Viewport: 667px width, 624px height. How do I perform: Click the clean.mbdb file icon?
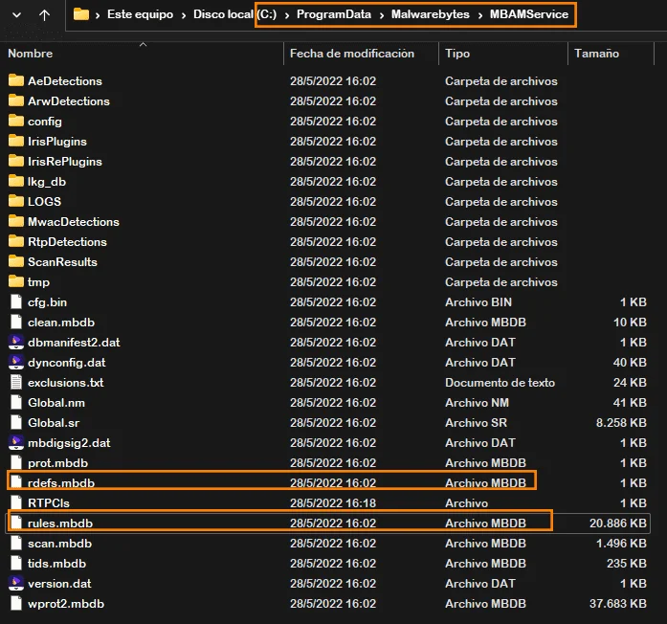16,322
